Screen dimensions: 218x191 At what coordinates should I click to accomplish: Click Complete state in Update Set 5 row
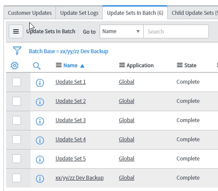pos(188,159)
